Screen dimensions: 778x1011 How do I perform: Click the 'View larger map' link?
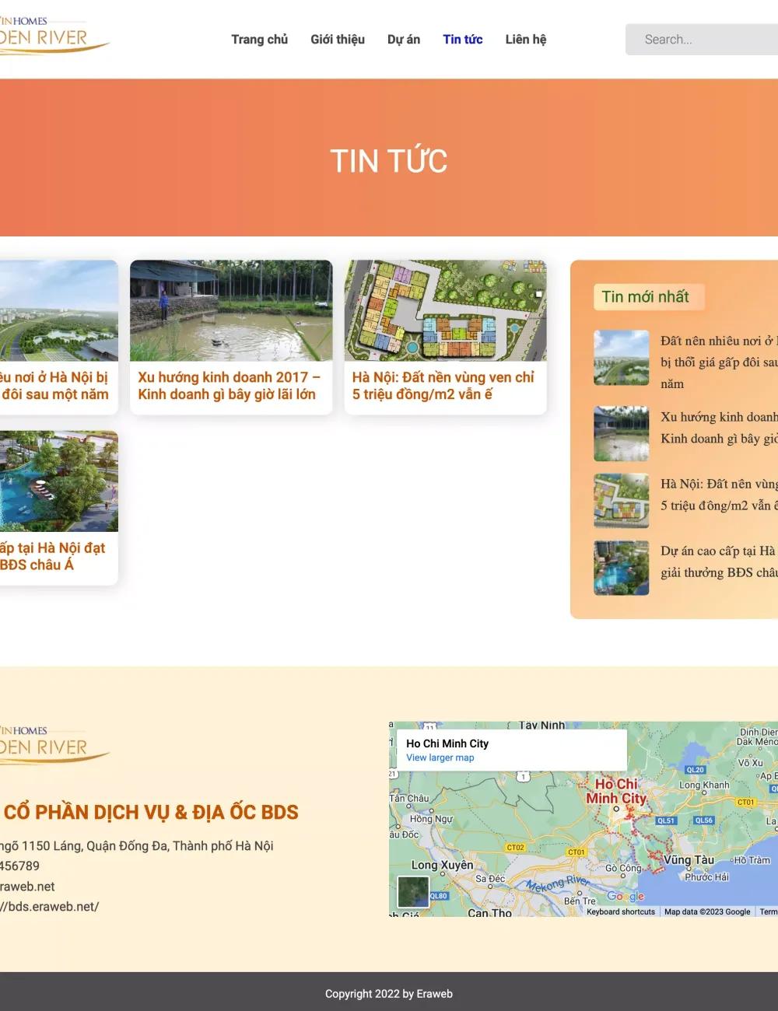[x=440, y=757]
